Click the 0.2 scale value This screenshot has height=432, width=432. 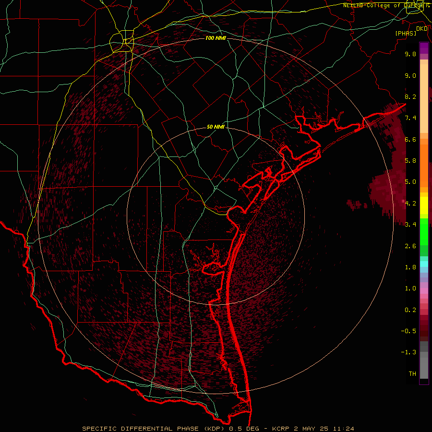coord(410,310)
